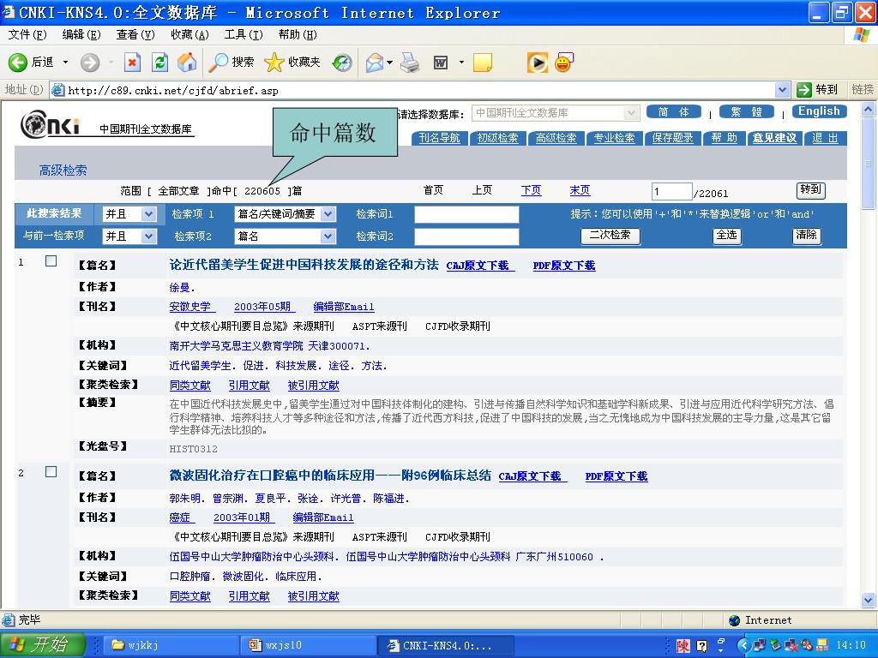Click the vertical scrollbar thumb
The width and height of the screenshot is (878, 658).
coord(869,164)
